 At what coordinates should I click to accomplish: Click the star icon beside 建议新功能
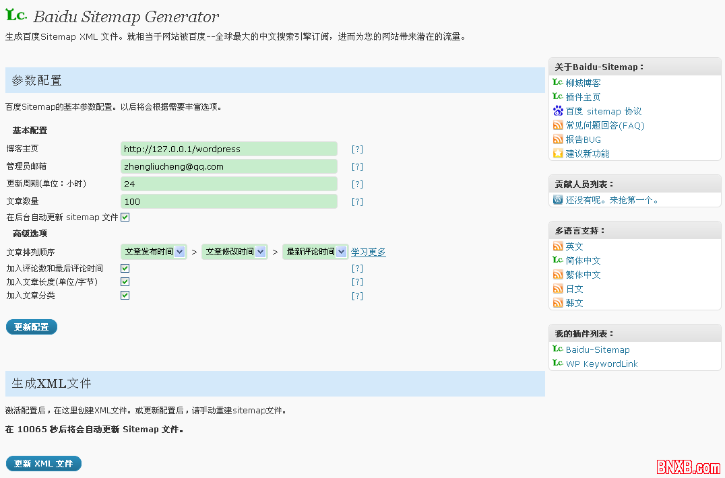click(x=558, y=153)
